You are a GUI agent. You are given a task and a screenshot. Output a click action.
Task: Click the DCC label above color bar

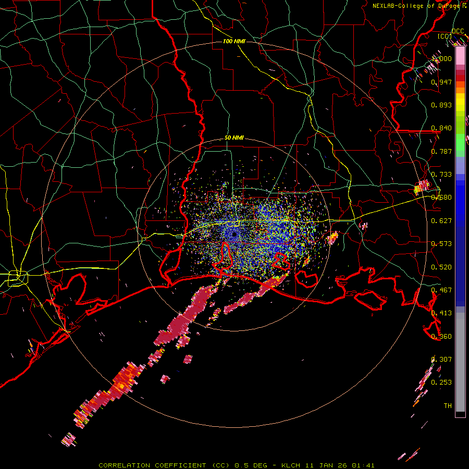point(458,31)
